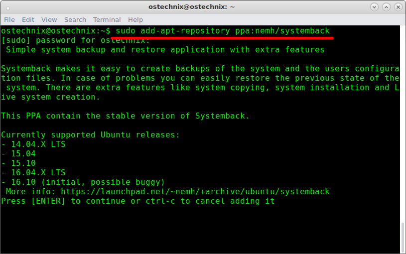
Task: Click the '[sudo] password for ostechnix:' line
Action: coord(76,40)
